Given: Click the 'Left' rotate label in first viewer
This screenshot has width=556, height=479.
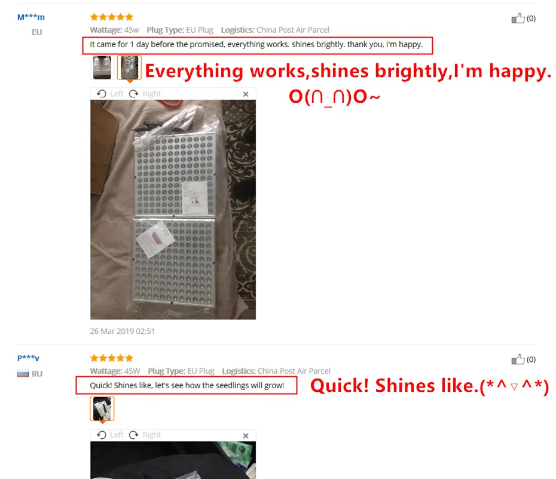Looking at the screenshot, I should 117,94.
